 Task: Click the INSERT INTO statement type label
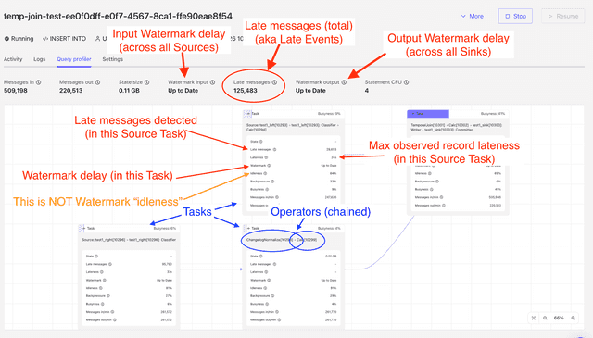[x=68, y=39]
